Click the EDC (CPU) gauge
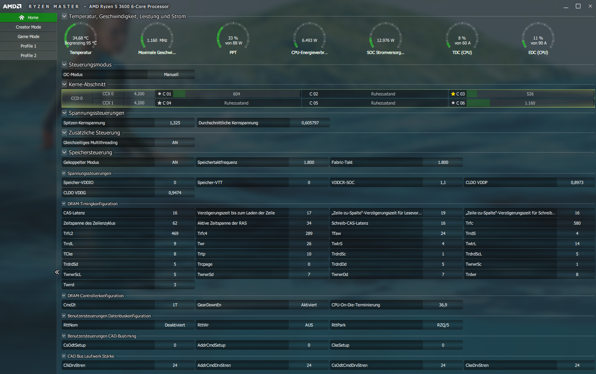 click(x=538, y=38)
